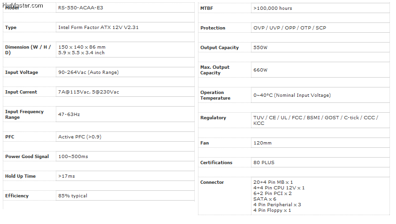396x224 pixels.
Task: Click the 660W Max. Output Capacity value
Action: [x=260, y=70]
